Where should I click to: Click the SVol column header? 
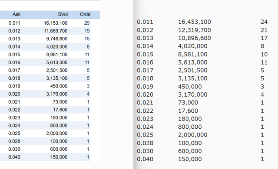(x=63, y=14)
